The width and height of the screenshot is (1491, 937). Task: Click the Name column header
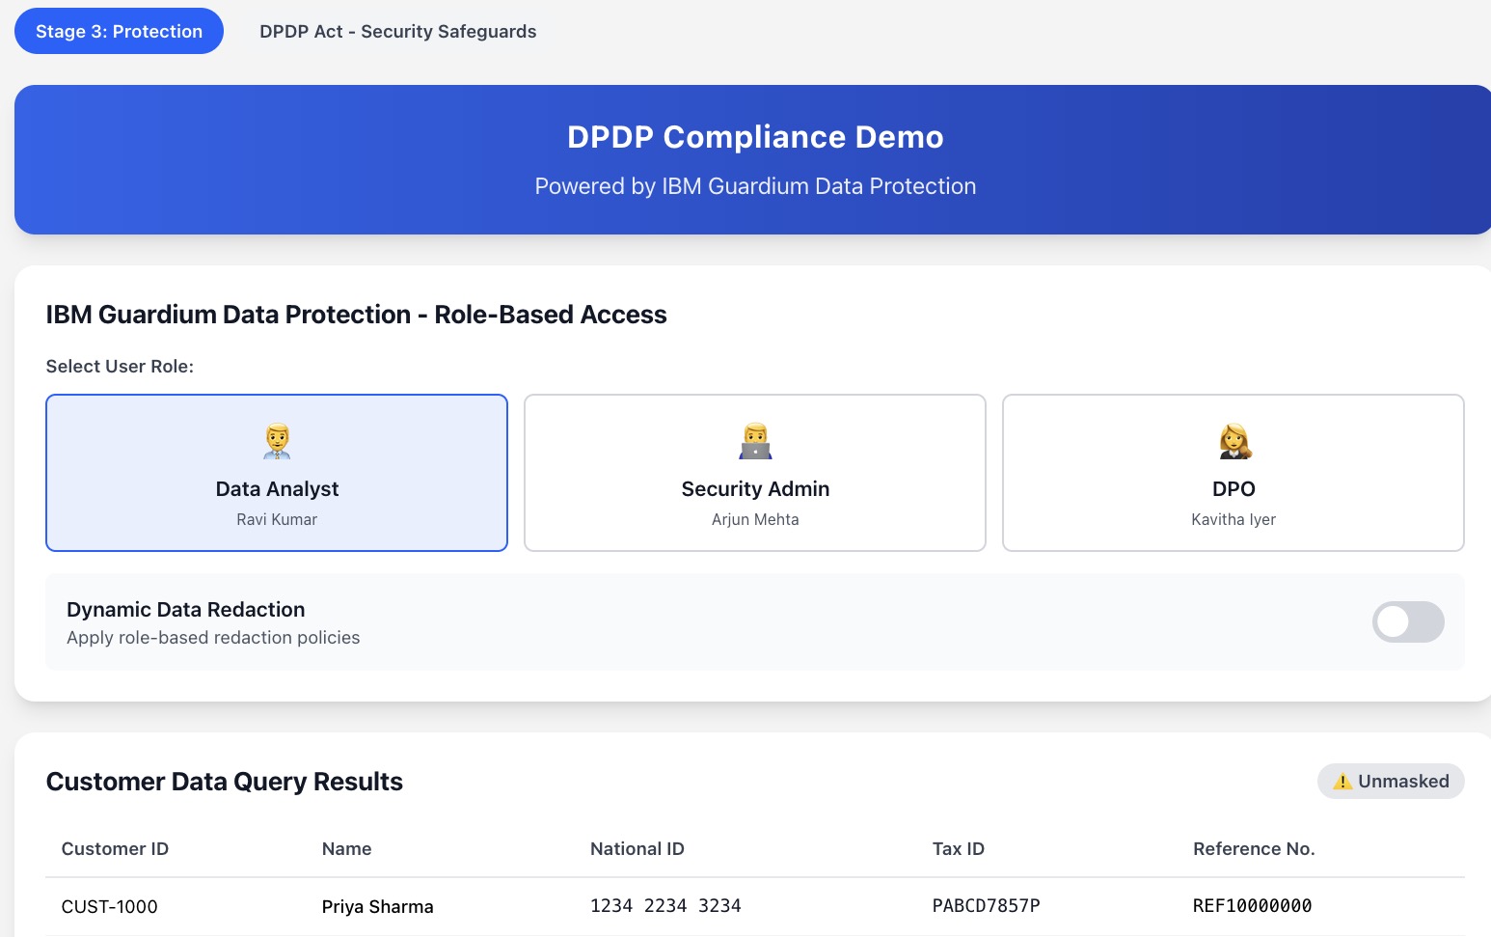click(x=346, y=849)
